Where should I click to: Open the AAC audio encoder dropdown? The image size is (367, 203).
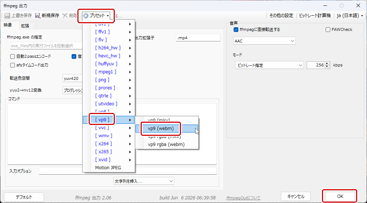pyautogui.click(x=265, y=41)
